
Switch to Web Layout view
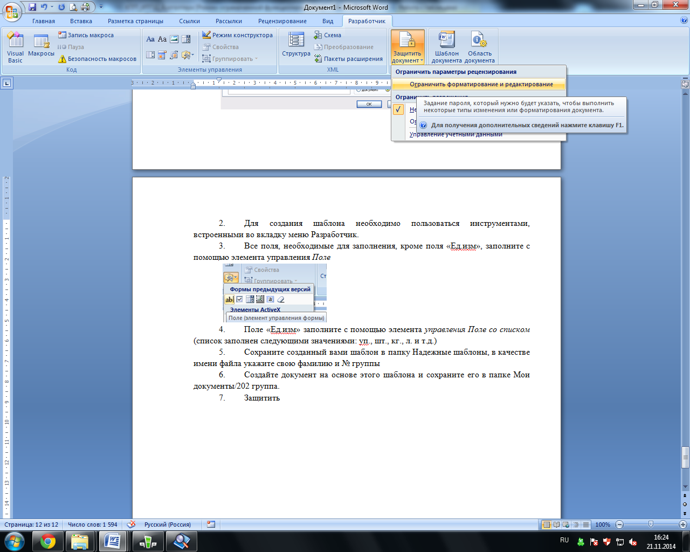pyautogui.click(x=566, y=525)
